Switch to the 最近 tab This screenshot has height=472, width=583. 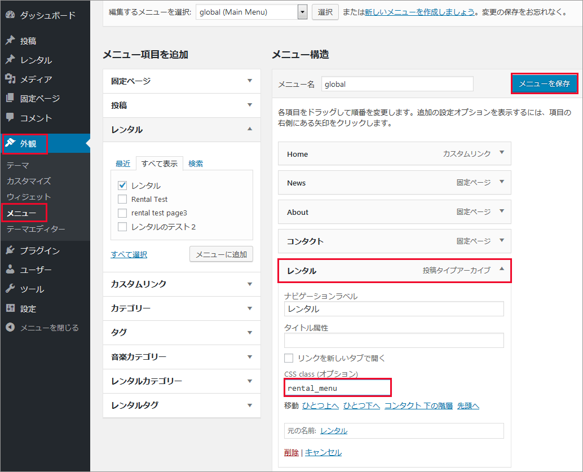123,164
